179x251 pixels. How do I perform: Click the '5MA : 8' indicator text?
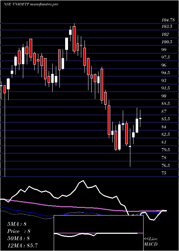pyautogui.click(x=17, y=224)
